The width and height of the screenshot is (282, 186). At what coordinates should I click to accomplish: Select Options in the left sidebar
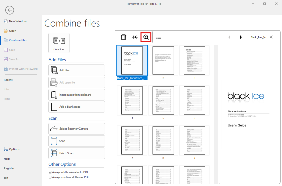14,149
